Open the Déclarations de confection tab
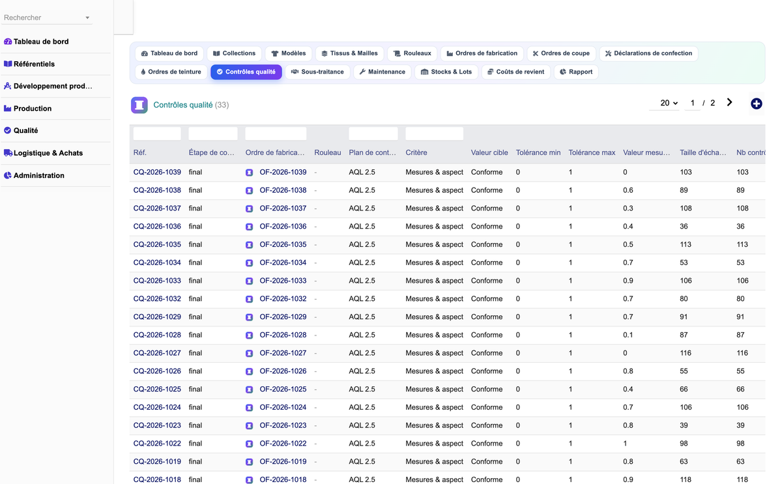 tap(648, 53)
